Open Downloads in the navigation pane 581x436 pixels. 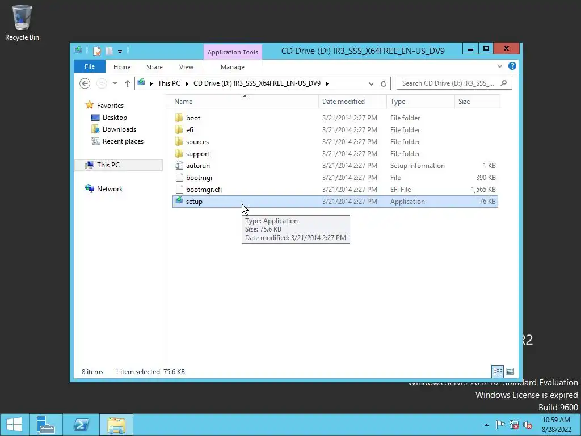tap(119, 129)
